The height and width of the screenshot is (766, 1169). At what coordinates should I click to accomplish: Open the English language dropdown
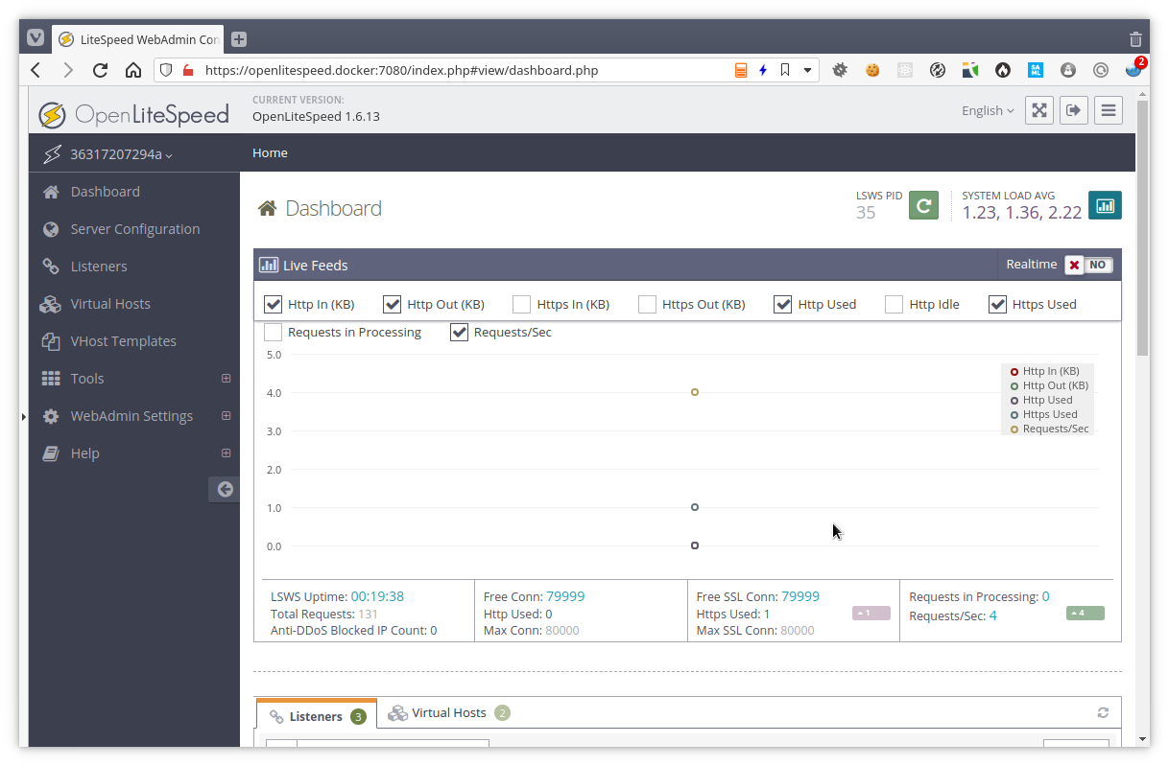click(x=987, y=110)
